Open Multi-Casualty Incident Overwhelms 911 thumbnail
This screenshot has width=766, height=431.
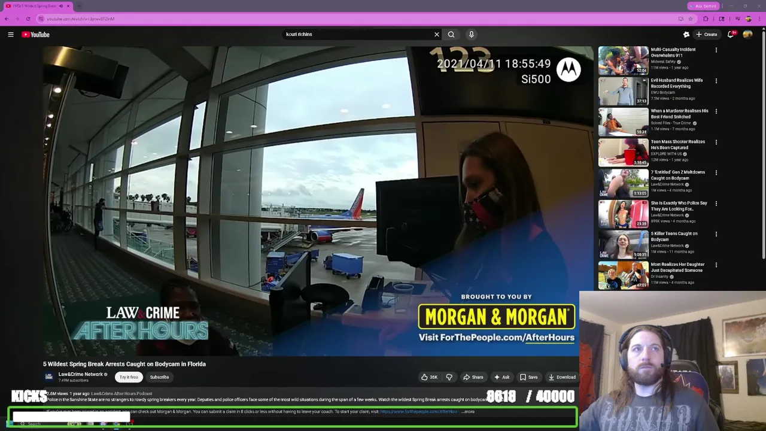(x=623, y=60)
